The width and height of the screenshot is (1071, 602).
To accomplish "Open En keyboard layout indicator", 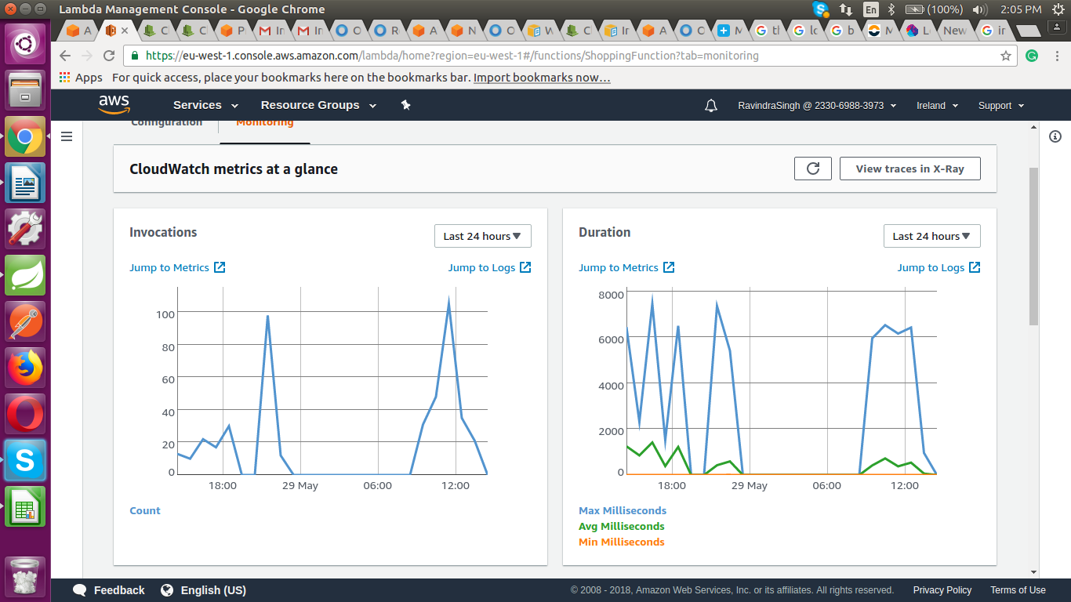I will 871,9.
